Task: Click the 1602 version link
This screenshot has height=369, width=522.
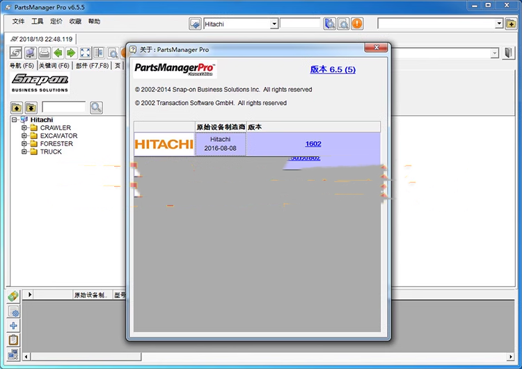Action: (x=313, y=144)
